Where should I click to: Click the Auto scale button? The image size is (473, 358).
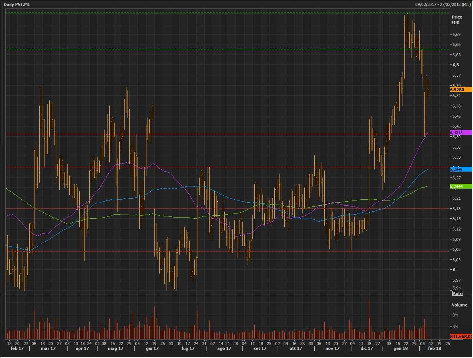coord(457,294)
